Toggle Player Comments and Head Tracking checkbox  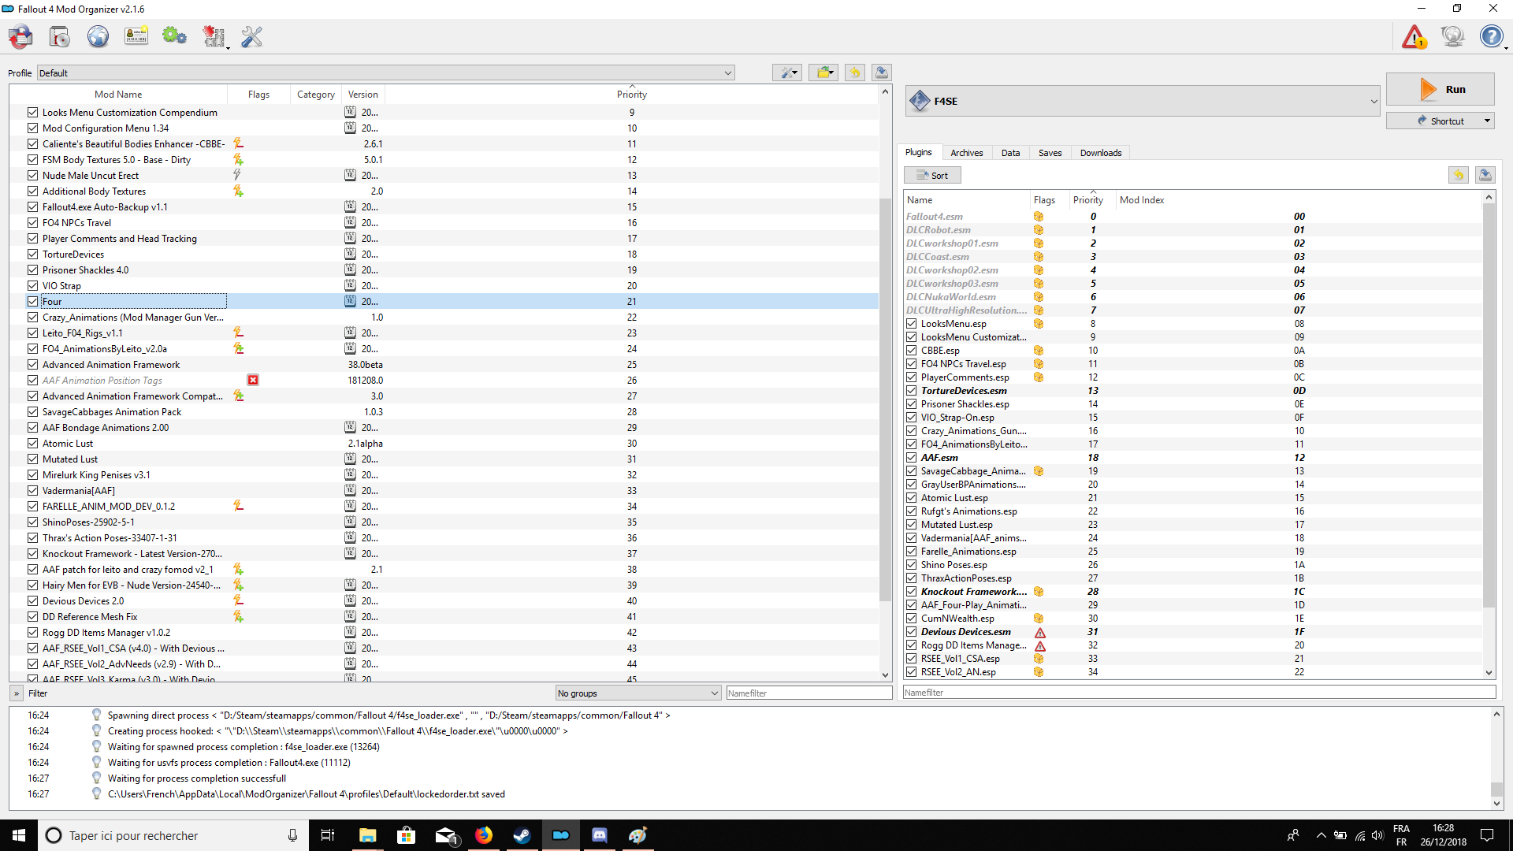click(32, 239)
